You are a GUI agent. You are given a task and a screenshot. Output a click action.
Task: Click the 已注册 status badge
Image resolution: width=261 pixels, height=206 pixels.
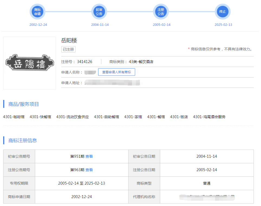point(68,49)
